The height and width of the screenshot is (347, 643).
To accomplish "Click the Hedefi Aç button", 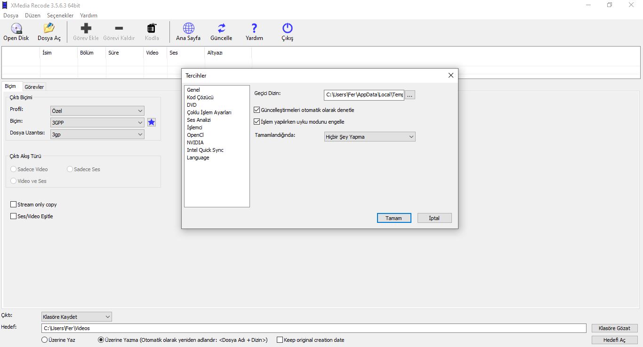I will pyautogui.click(x=614, y=340).
